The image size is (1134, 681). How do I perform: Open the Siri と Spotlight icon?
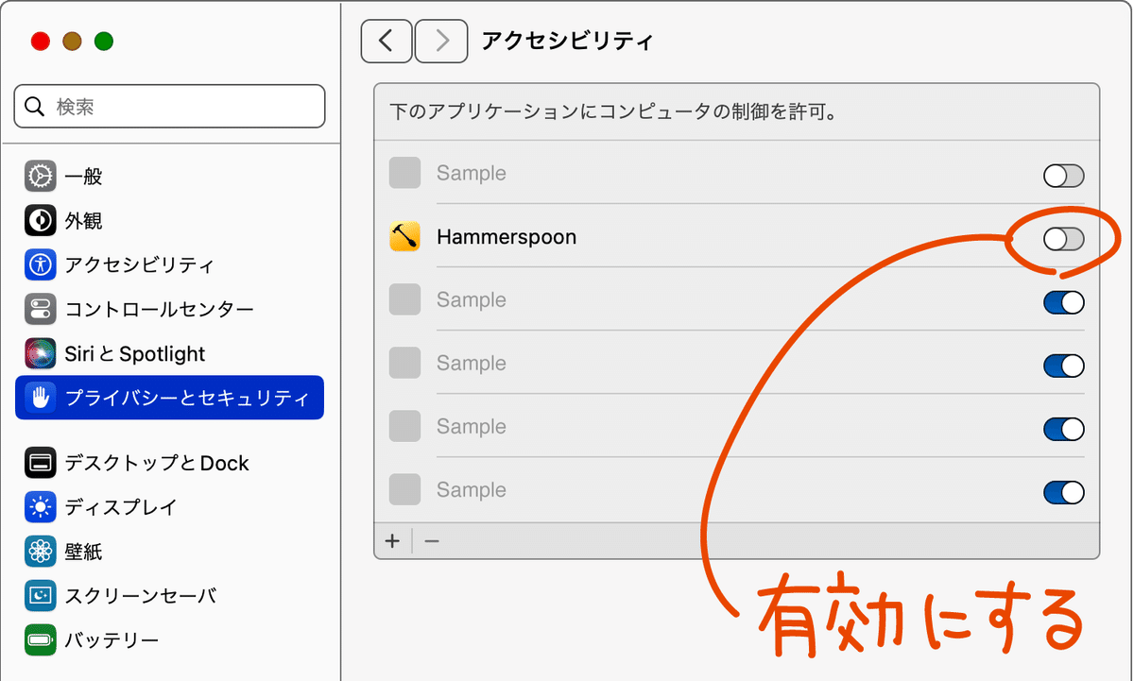[x=40, y=354]
